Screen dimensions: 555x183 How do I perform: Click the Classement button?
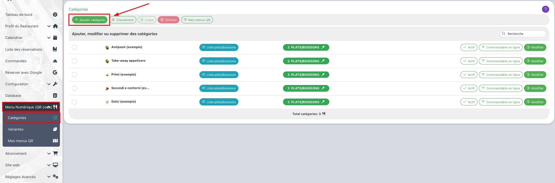pyautogui.click(x=123, y=20)
